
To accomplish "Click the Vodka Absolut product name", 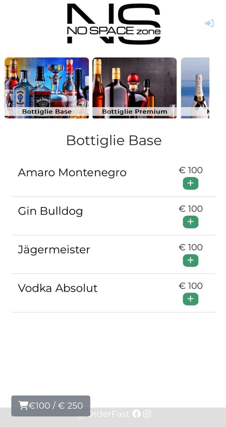I will coord(58,288).
